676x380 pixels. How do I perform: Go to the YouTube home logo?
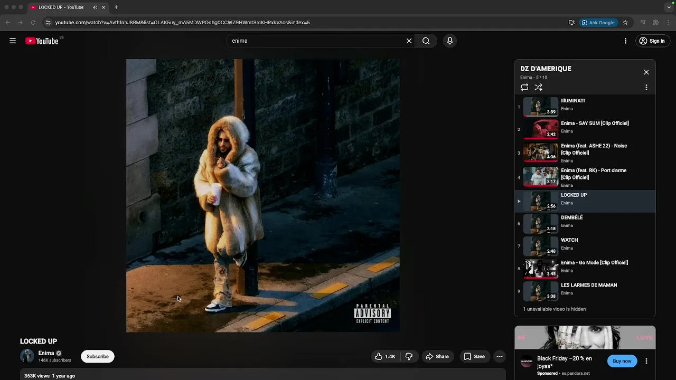pyautogui.click(x=42, y=41)
